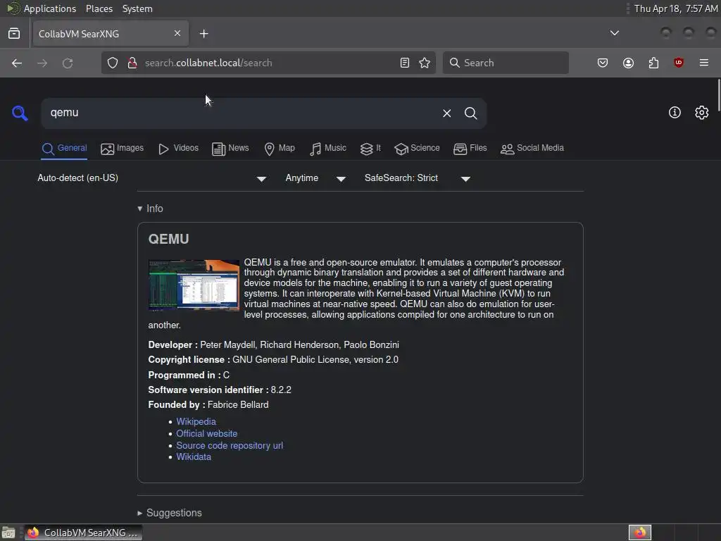Open extensions puzzle icon
Screen dimensions: 721x541
point(653,63)
